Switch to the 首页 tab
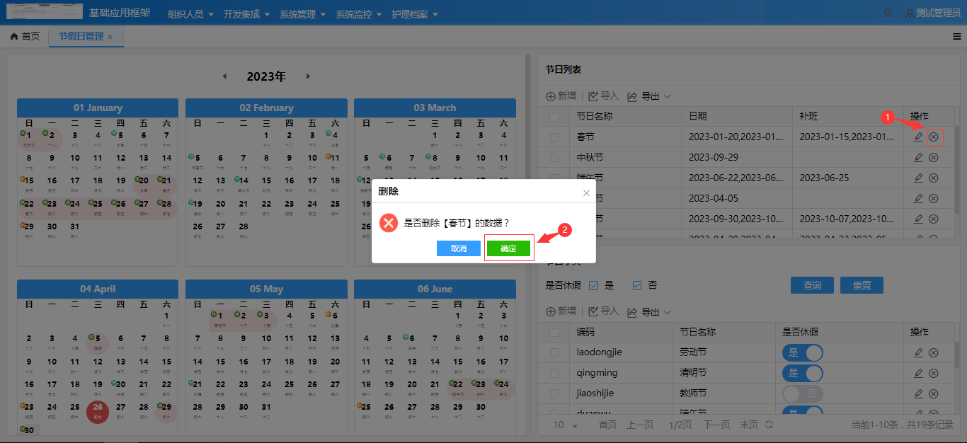This screenshot has height=443, width=967. click(x=25, y=36)
